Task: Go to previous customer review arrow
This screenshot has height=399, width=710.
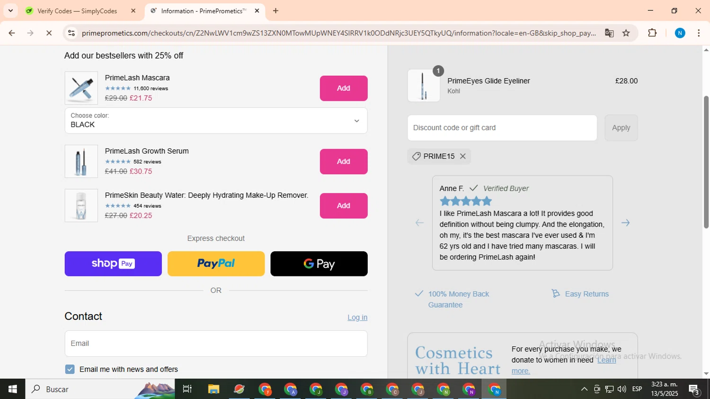Action: (419, 222)
